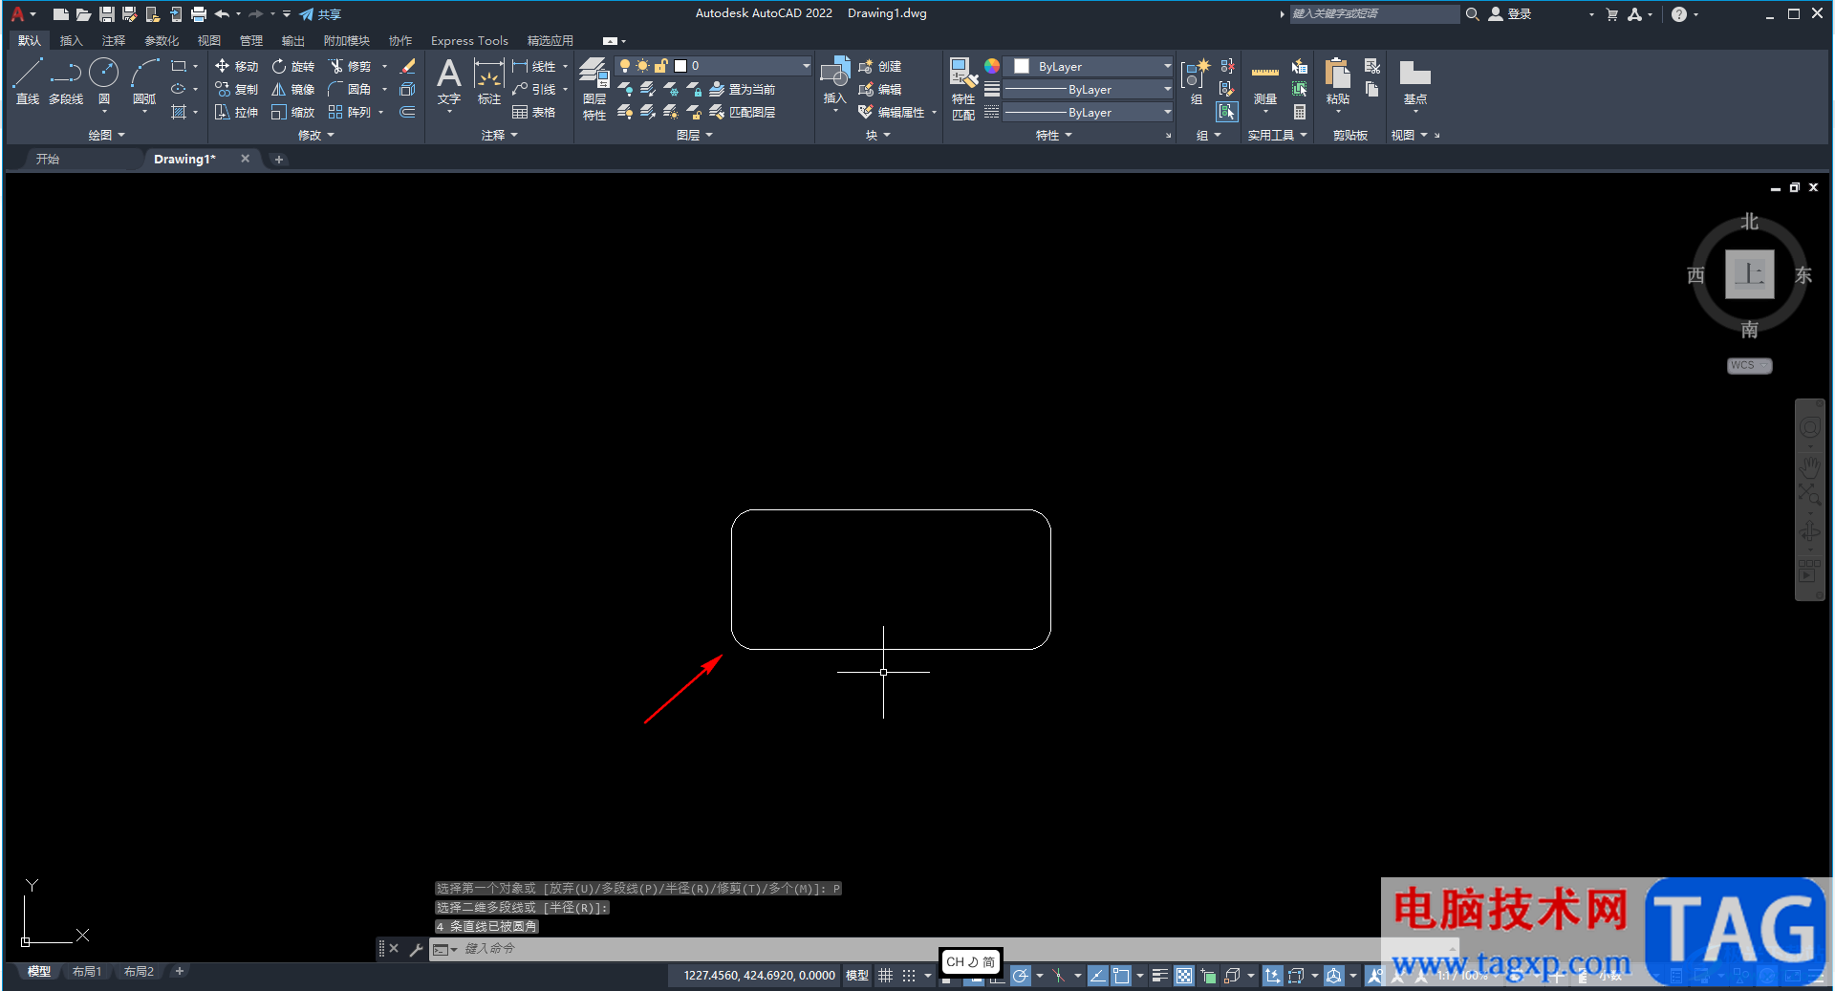1835x991 pixels.
Task: Click the Erase tool icon
Action: point(408,66)
